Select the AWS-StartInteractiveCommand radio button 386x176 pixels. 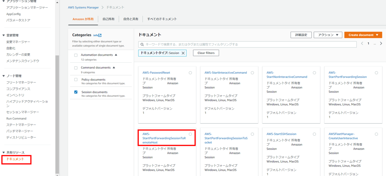(253, 73)
